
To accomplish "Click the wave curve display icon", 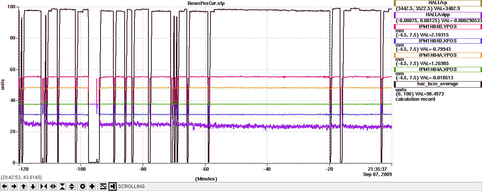I will (x=103, y=186).
